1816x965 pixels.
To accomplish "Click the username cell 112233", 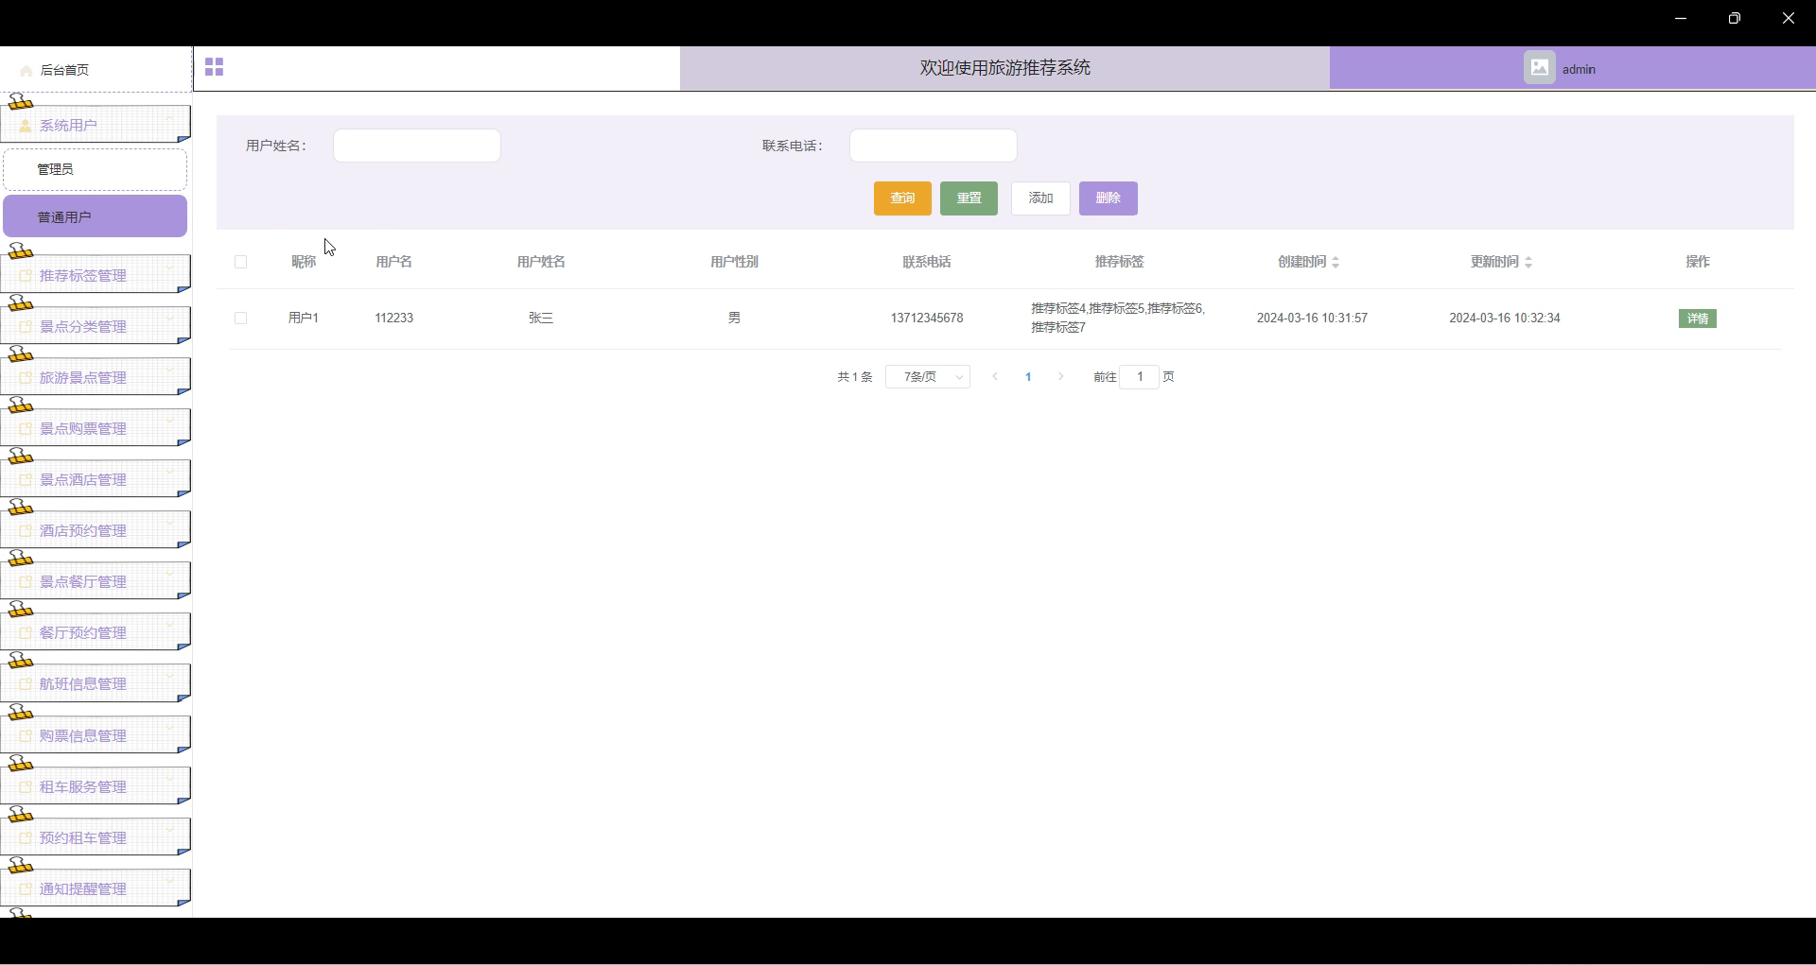I will (394, 319).
